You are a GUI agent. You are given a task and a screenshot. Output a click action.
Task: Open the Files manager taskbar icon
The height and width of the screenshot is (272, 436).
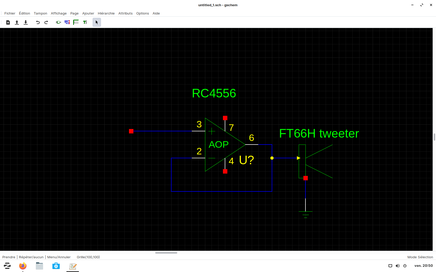pyautogui.click(x=39, y=266)
